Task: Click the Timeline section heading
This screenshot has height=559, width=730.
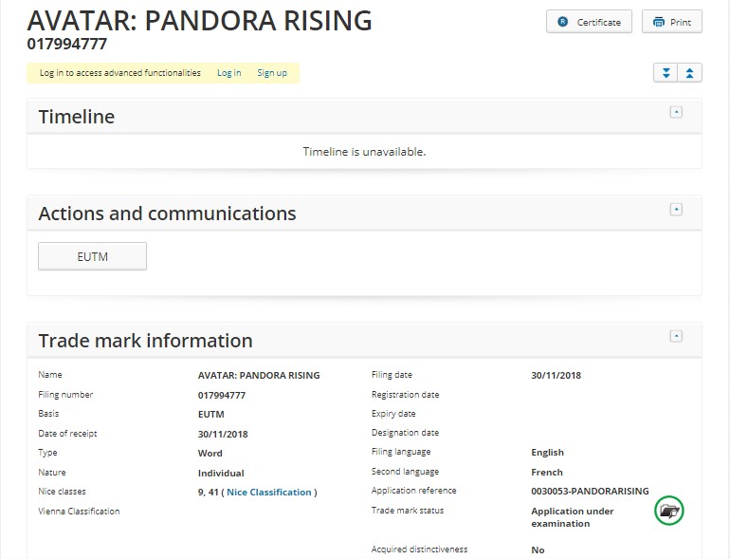Action: coord(77,117)
